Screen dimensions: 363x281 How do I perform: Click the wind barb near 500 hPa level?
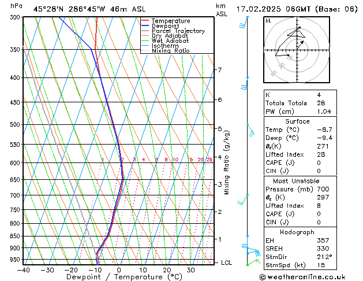[249, 128]
